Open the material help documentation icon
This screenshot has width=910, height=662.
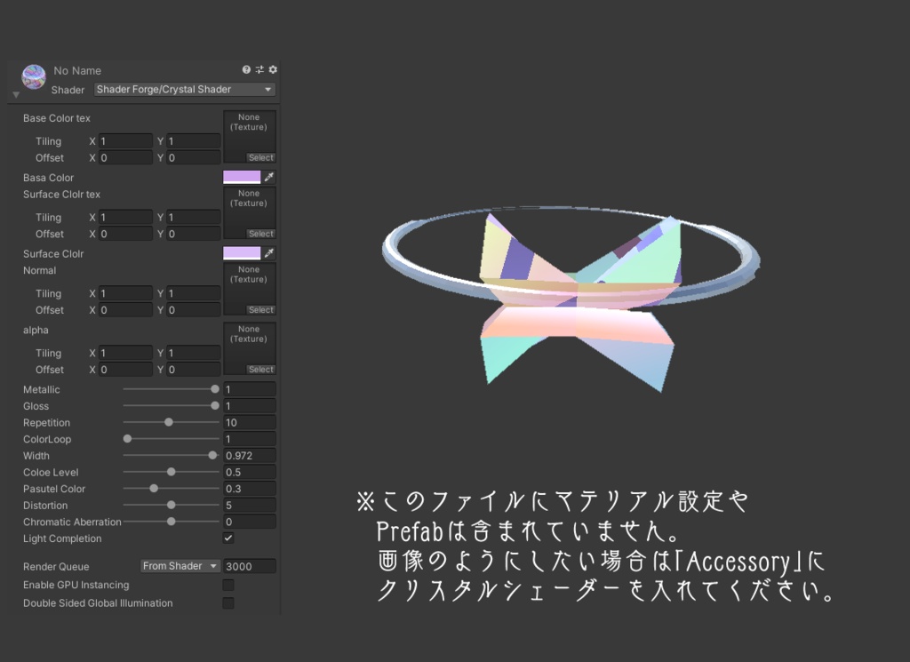pyautogui.click(x=246, y=69)
